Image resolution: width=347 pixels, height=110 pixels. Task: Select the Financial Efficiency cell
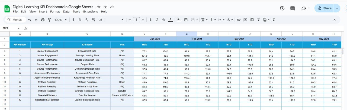pyautogui.click(x=47, y=95)
